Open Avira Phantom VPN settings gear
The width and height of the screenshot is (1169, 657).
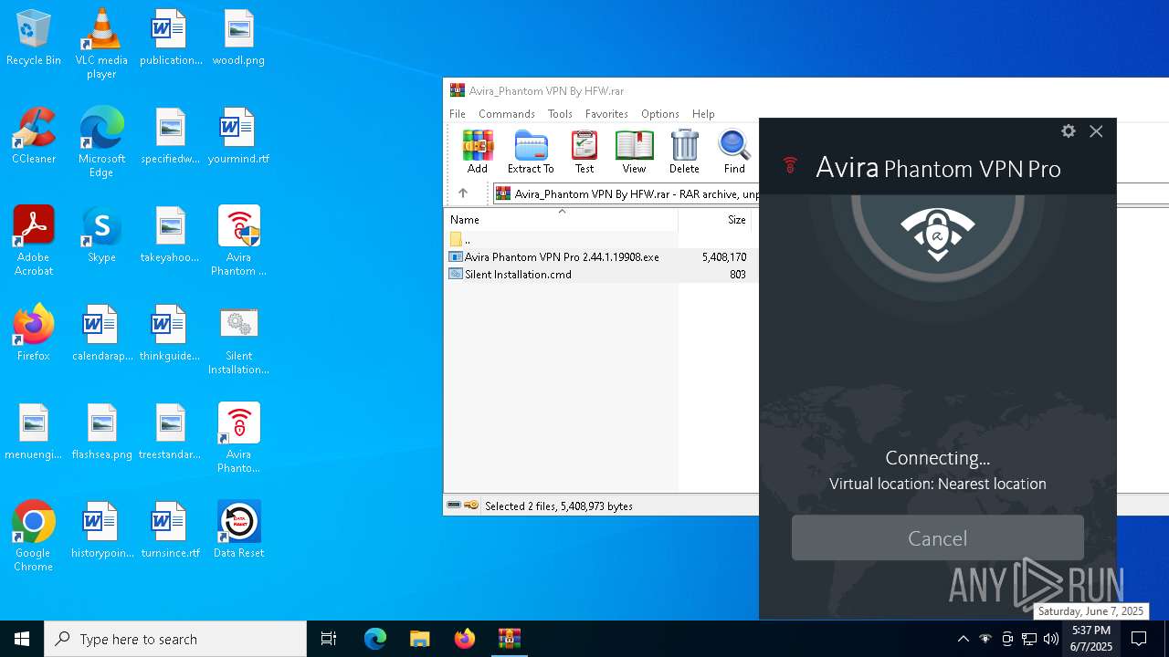click(x=1069, y=131)
